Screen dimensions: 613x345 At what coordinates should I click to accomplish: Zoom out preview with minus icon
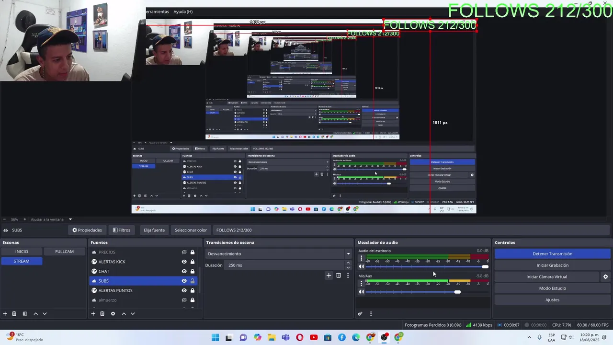coord(5,219)
